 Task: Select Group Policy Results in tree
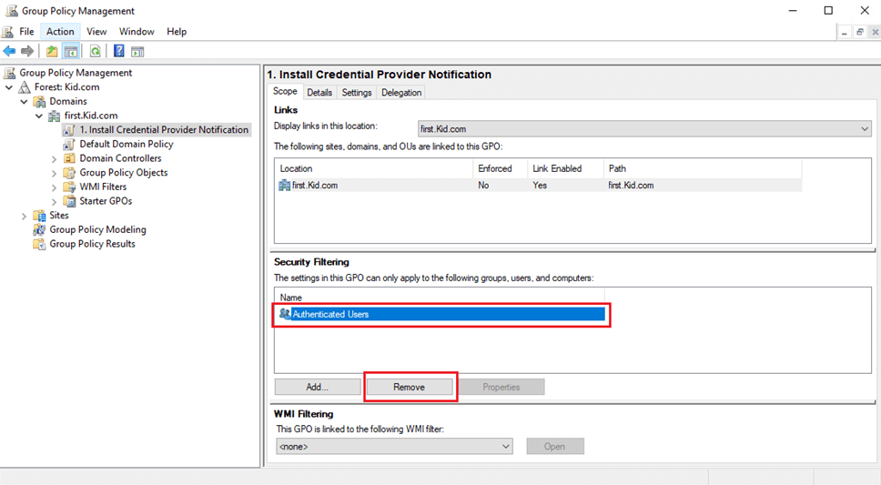tap(92, 244)
